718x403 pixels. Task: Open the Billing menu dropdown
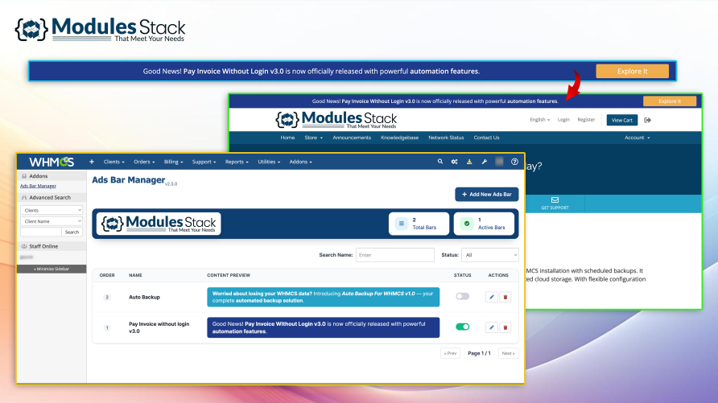(x=173, y=162)
